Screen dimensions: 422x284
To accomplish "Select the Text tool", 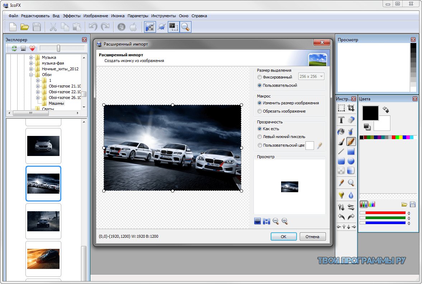I will coord(341,120).
